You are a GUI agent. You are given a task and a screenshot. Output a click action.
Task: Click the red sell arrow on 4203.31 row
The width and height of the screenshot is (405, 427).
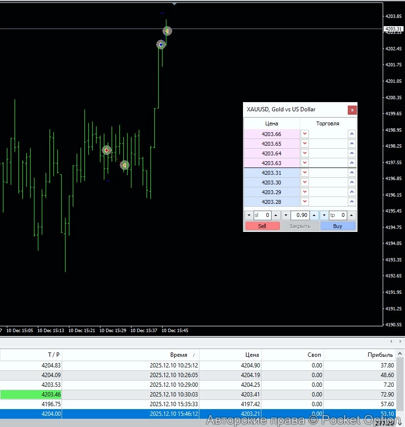[x=305, y=173]
